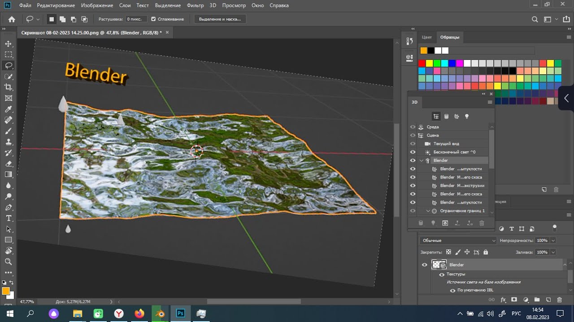
Task: Close the Скриншот 08-02-2023 document tab
Action: pyautogui.click(x=167, y=32)
